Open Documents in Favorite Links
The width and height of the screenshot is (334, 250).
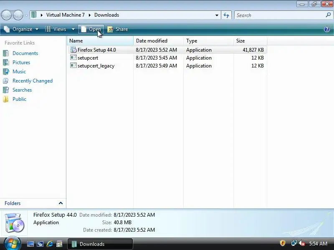tap(25, 53)
